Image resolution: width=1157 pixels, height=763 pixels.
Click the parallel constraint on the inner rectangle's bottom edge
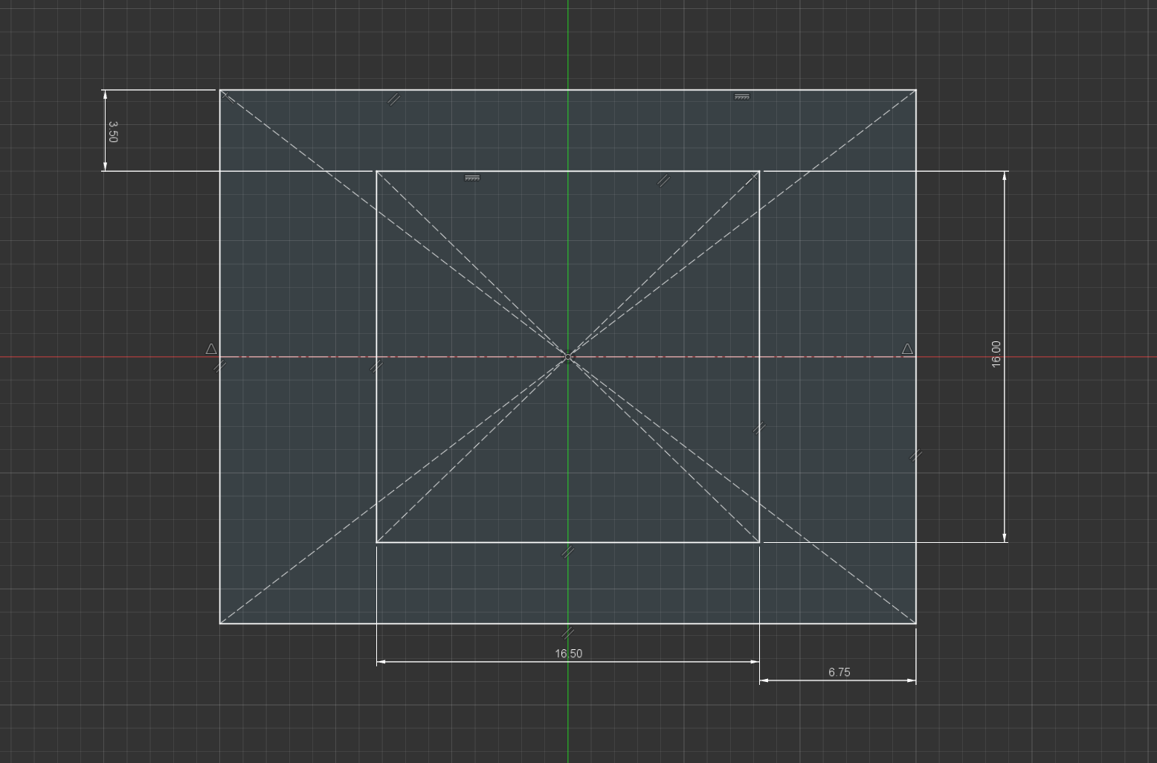pos(567,550)
